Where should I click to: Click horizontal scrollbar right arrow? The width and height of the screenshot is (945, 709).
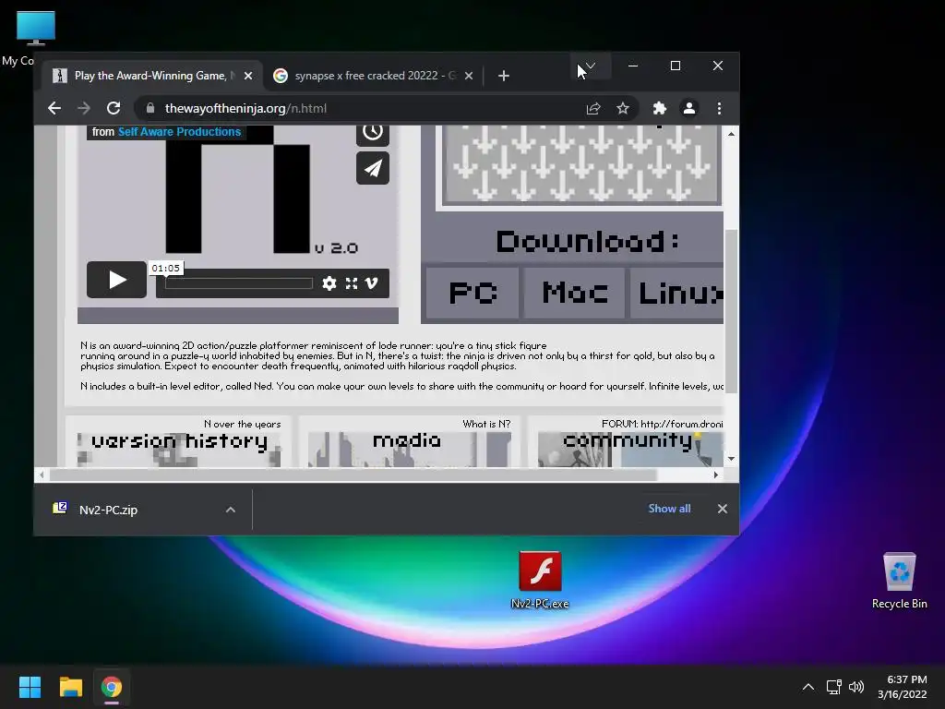pyautogui.click(x=715, y=475)
